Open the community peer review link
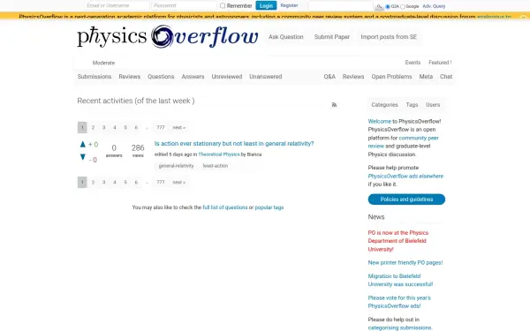This screenshot has width=530, height=331. (404, 142)
